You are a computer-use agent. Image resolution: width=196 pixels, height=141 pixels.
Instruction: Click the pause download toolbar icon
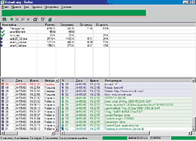(x=23, y=19)
